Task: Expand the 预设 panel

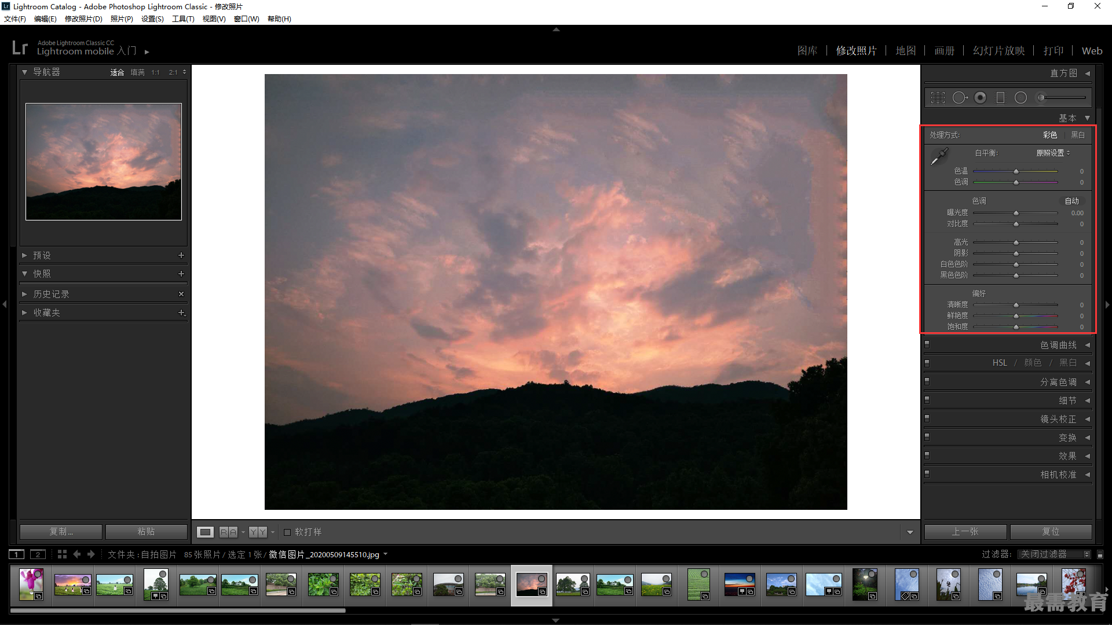Action: [x=24, y=255]
